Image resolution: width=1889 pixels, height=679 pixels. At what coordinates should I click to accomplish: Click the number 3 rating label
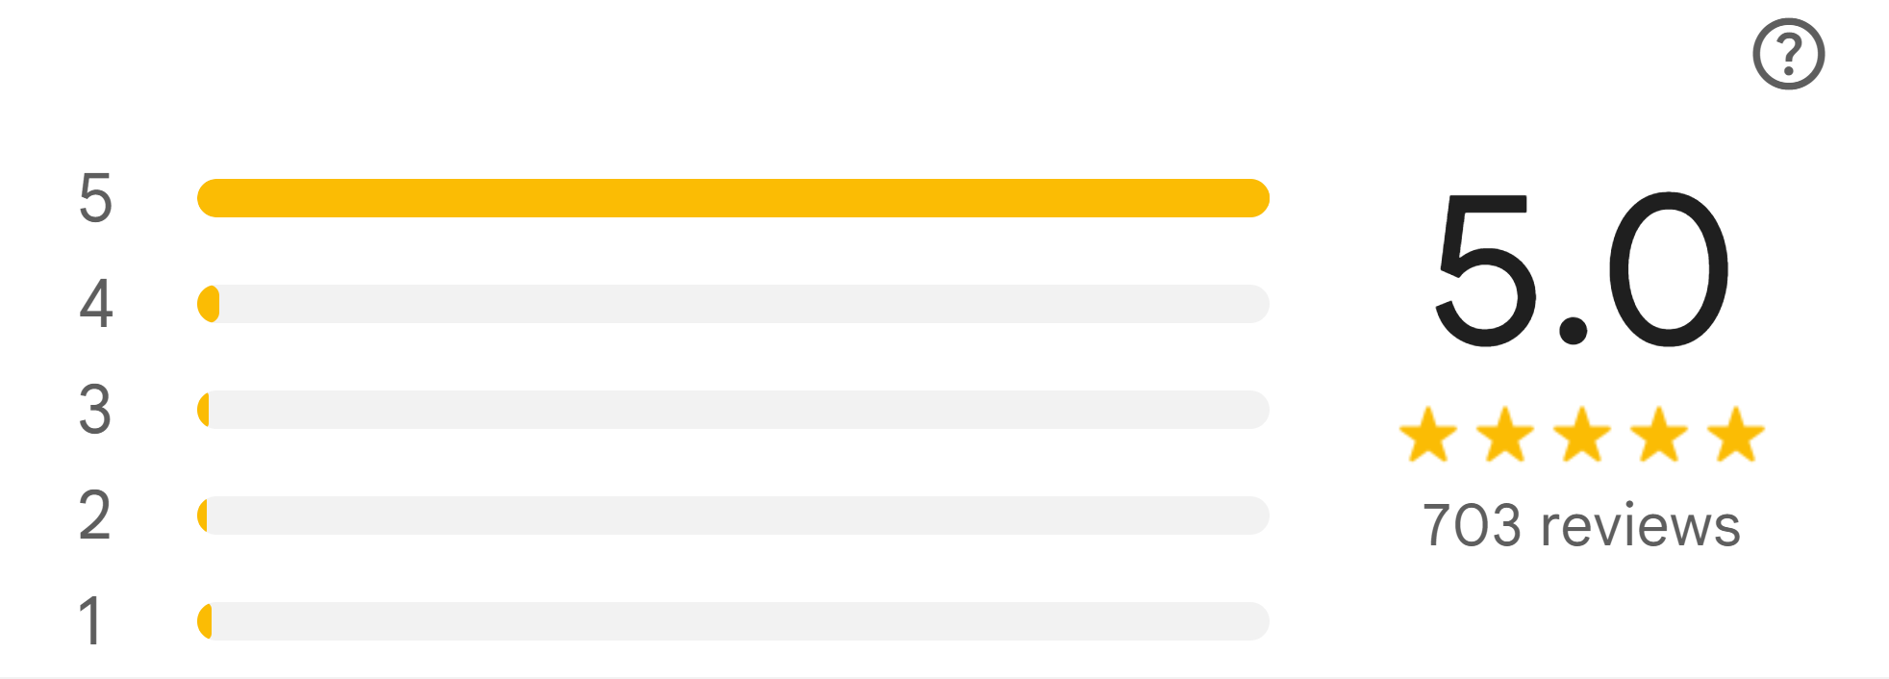tap(95, 410)
